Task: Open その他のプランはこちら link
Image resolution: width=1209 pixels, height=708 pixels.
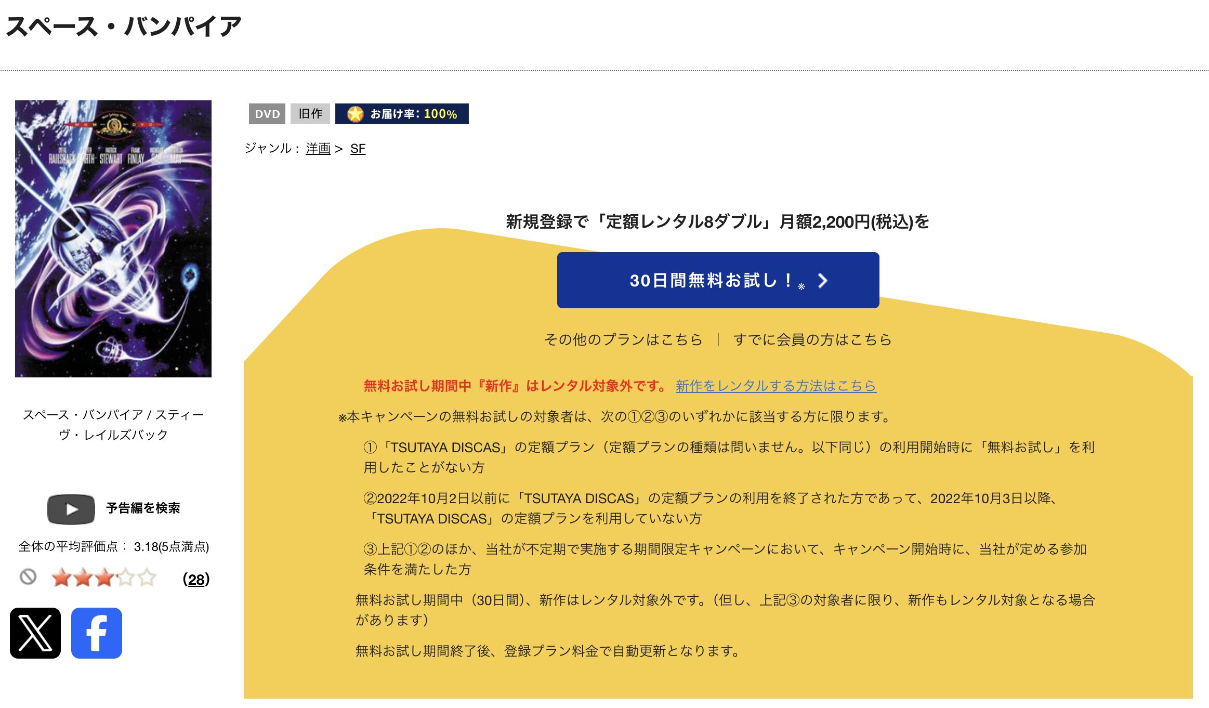Action: (x=623, y=339)
